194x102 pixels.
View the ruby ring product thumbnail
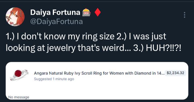coord(19,75)
